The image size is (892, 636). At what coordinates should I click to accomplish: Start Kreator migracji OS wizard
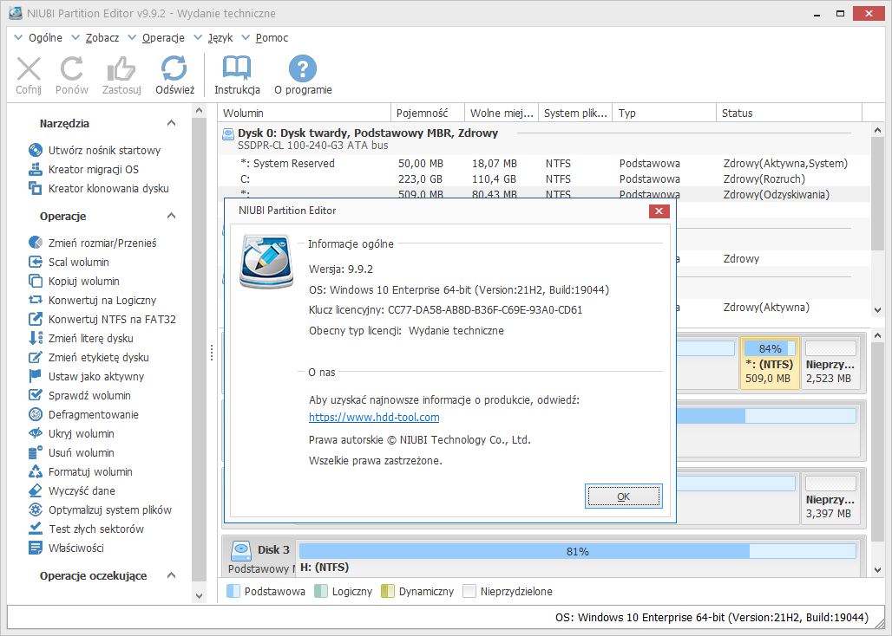pos(83,169)
